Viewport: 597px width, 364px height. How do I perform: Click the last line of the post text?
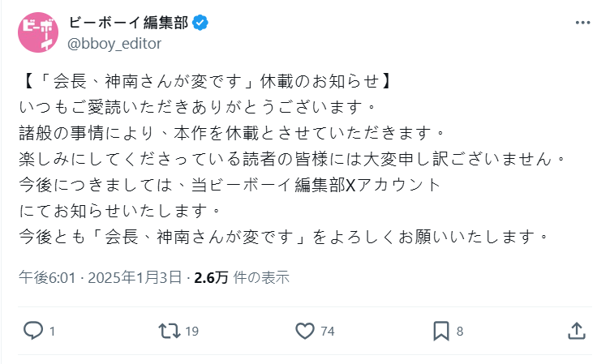tap(284, 238)
